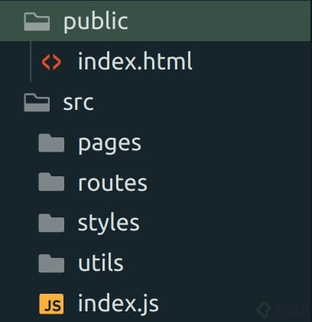Click the faint Platzi watermark text
312x322 pixels.
pyautogui.click(x=292, y=309)
